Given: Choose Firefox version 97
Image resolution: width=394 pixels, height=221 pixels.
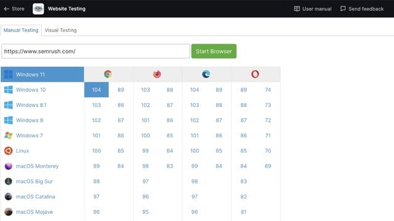Looking at the screenshot, I should [x=145, y=182].
